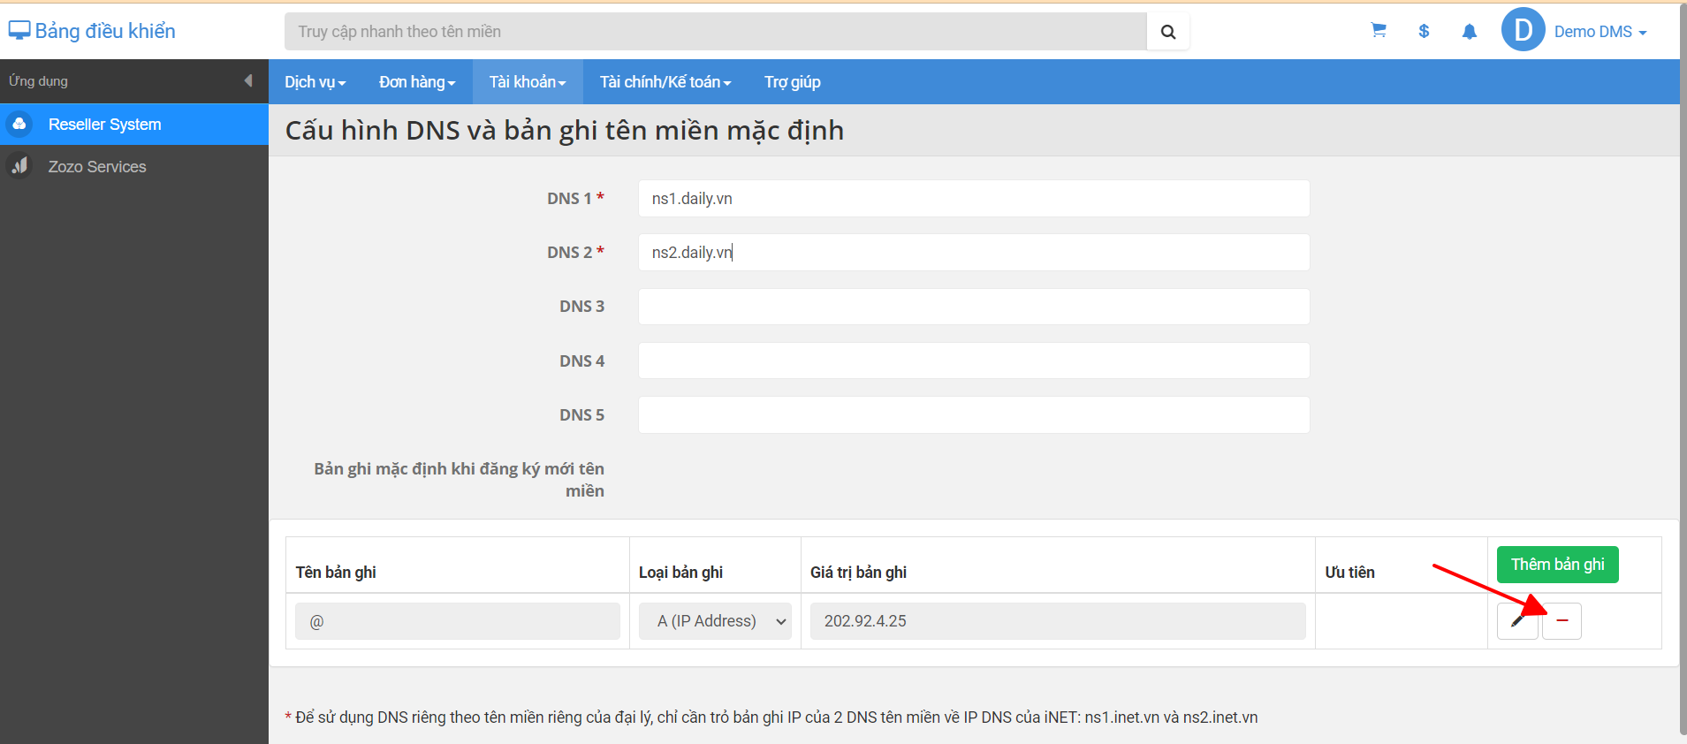This screenshot has width=1687, height=744.
Task: Edit the @ record with pencil icon
Action: point(1517,621)
